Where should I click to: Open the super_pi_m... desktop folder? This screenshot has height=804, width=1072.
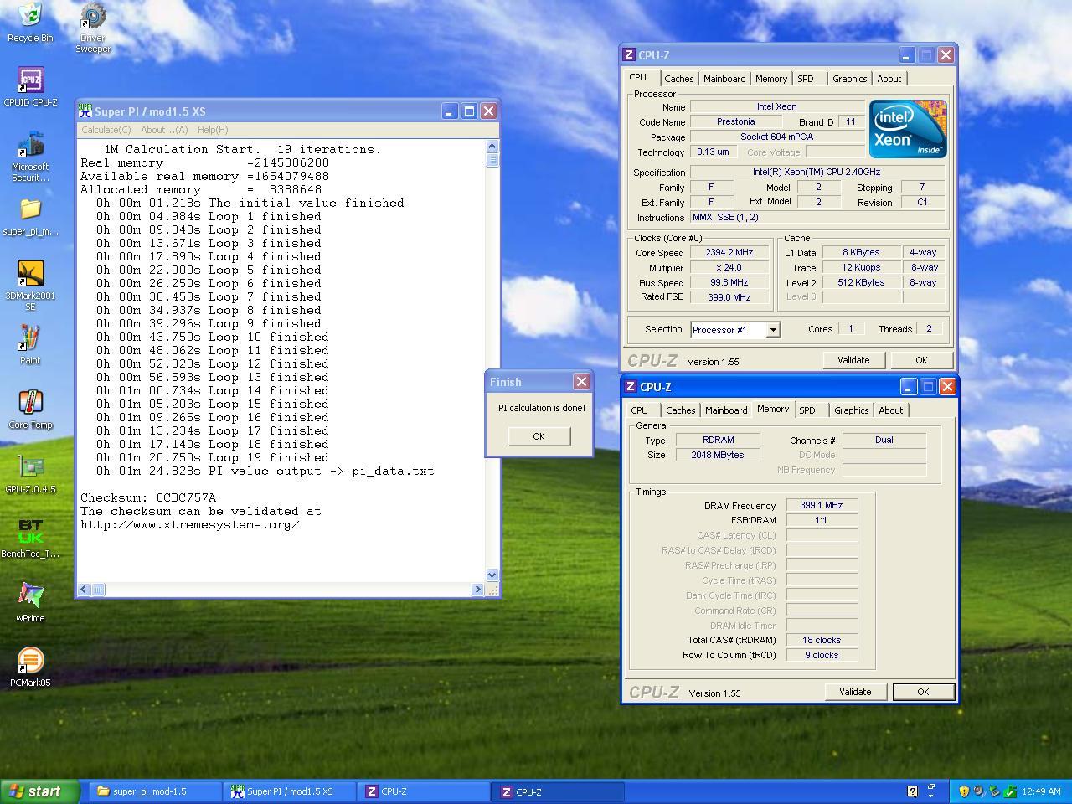coord(30,216)
